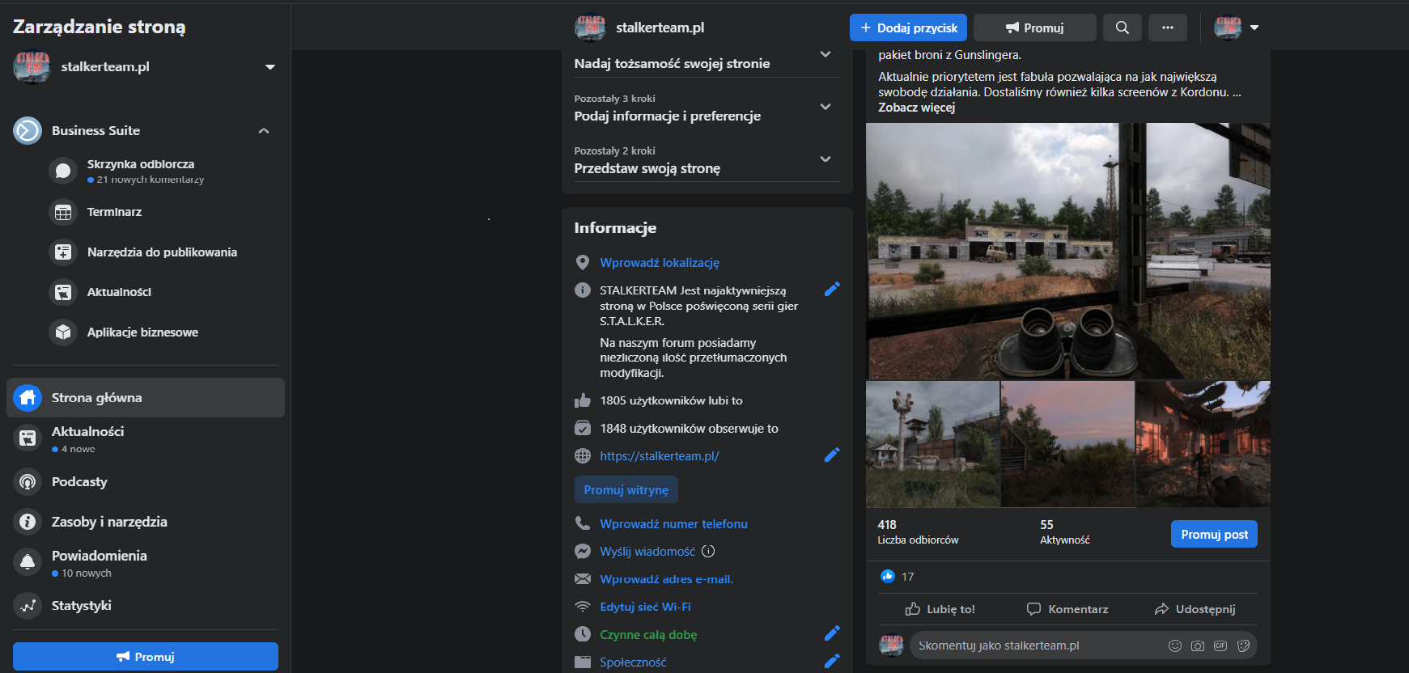This screenshot has width=1409, height=673.
Task: Click the info circle beside Wyślij wiadomość
Action: coord(708,552)
